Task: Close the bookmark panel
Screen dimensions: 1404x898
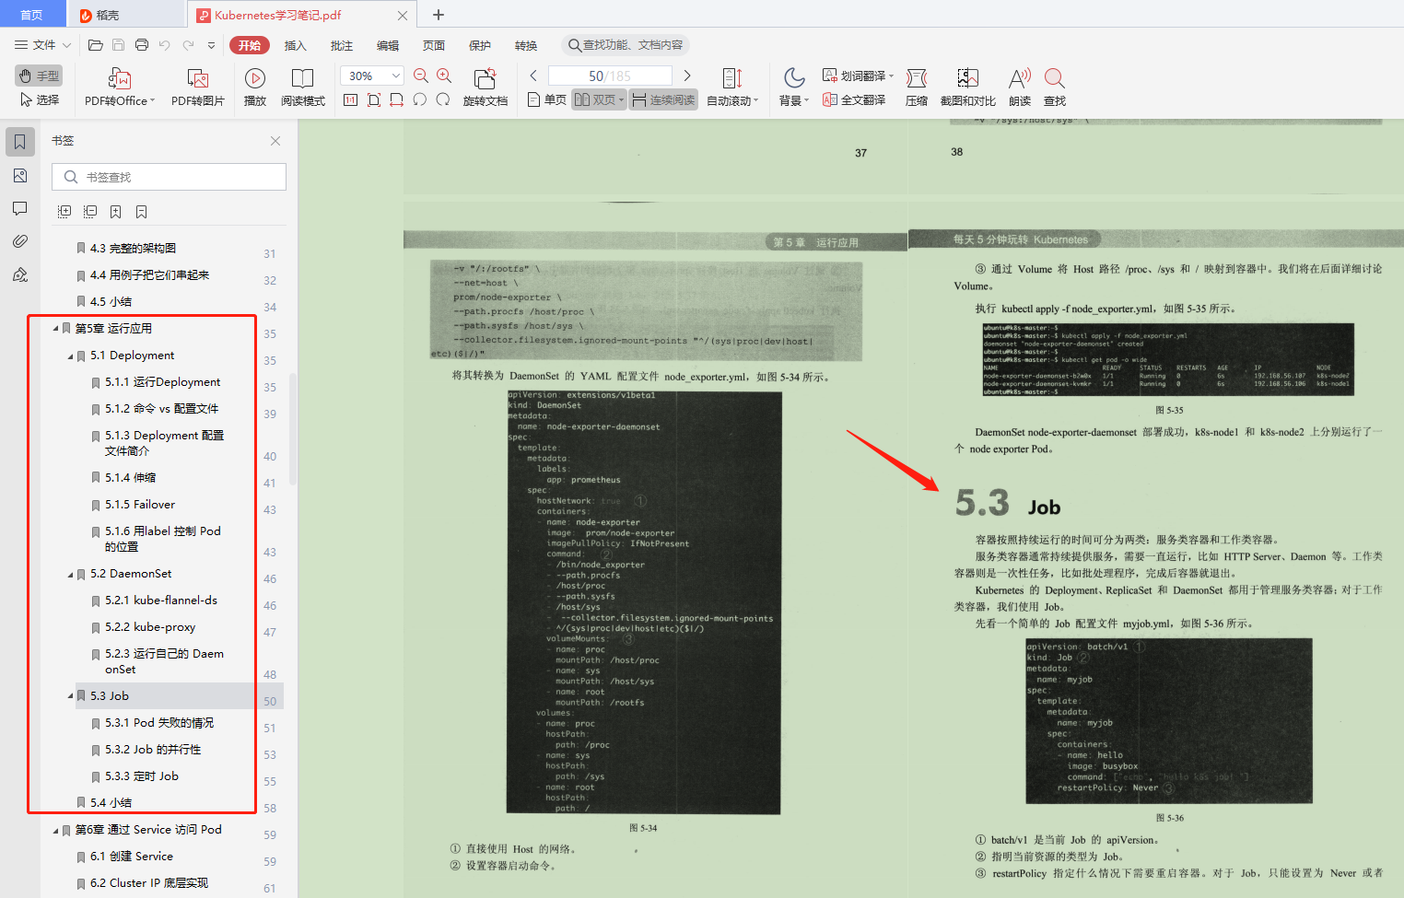Action: tap(275, 141)
